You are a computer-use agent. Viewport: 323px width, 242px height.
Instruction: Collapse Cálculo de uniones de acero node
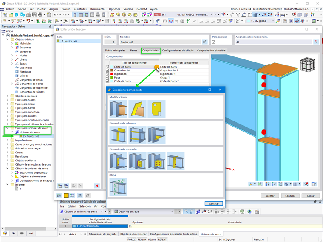click(8, 169)
